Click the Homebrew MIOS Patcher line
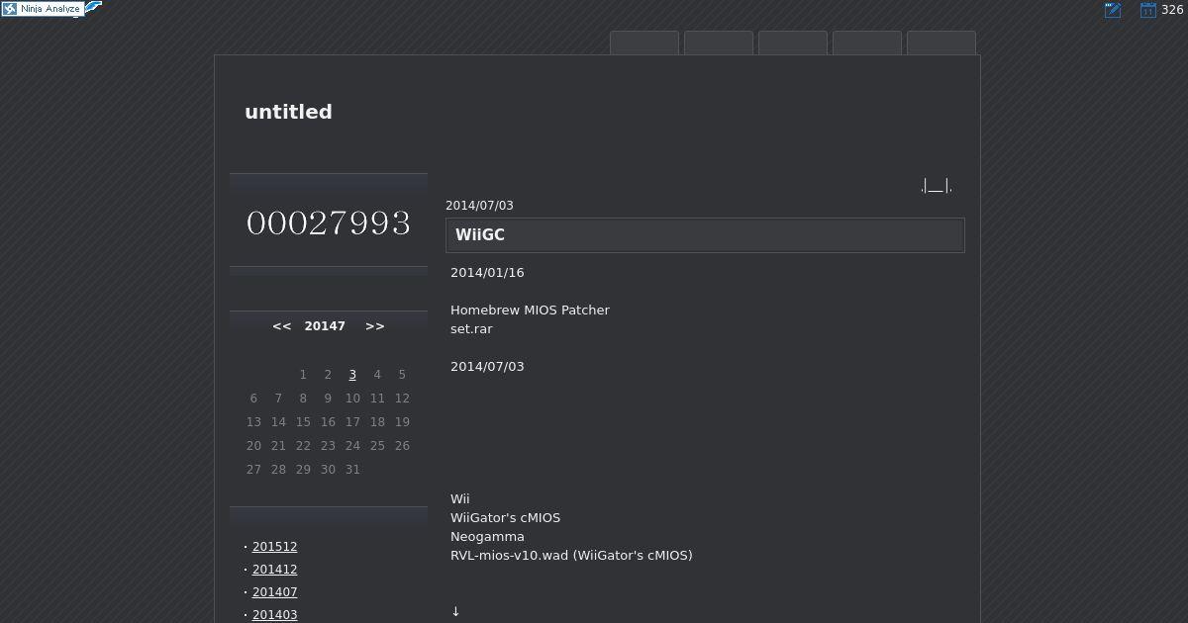Screen dimensions: 1188x623 pyautogui.click(x=530, y=311)
